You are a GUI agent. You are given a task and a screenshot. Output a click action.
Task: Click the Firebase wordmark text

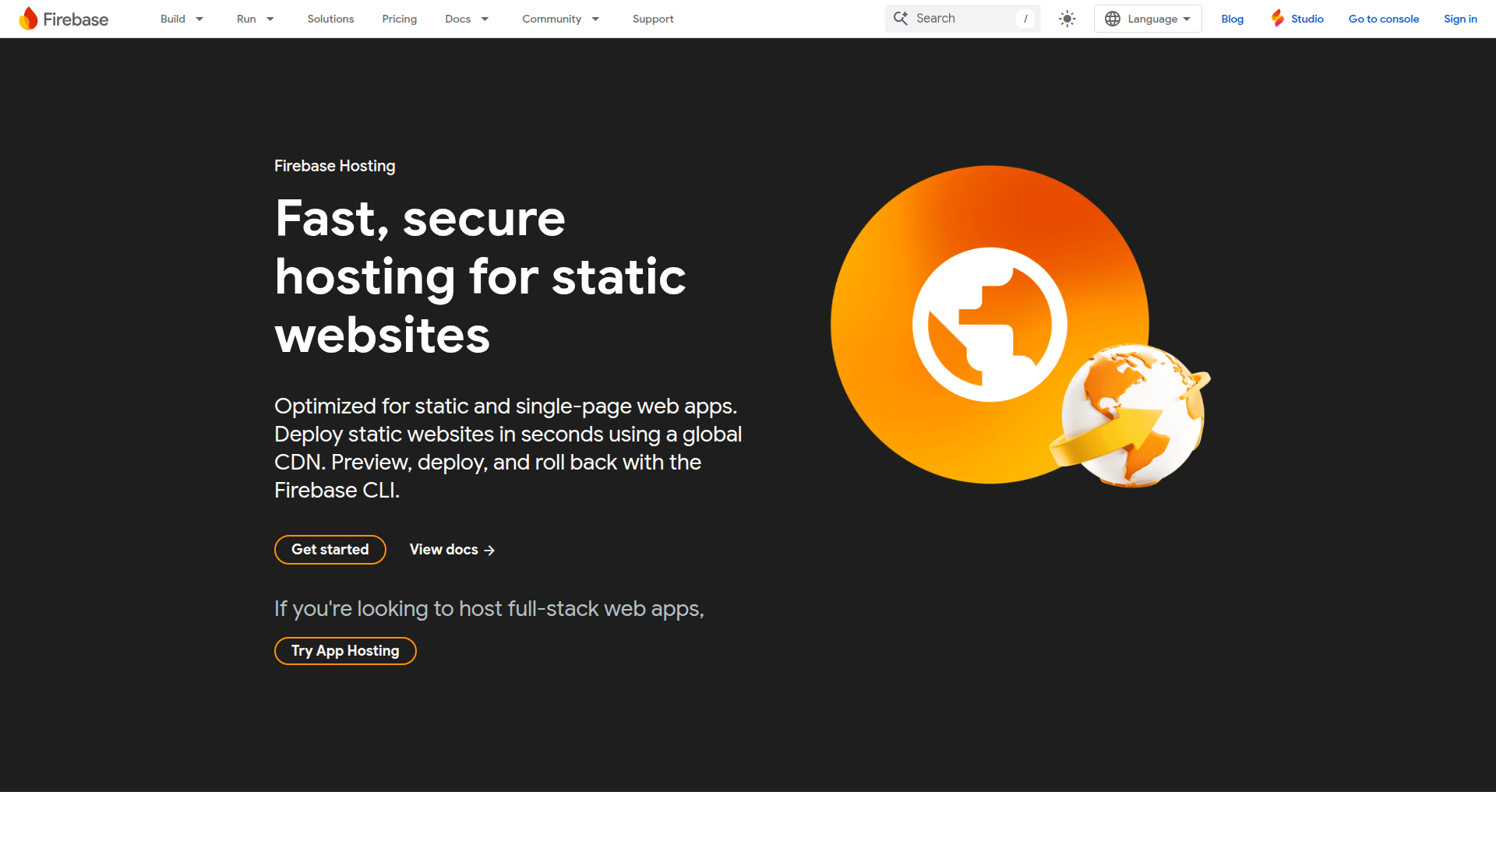76,19
